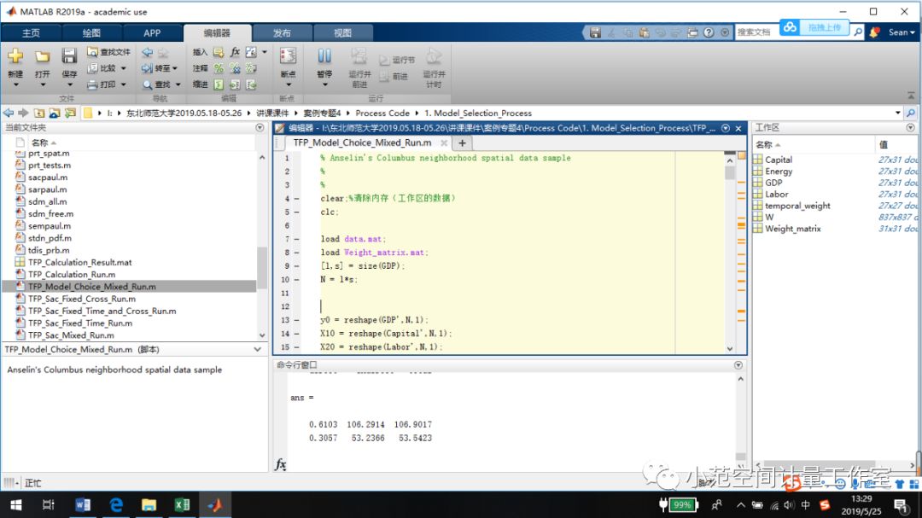
Task: Go back with the navigation back arrow
Action: tap(148, 52)
